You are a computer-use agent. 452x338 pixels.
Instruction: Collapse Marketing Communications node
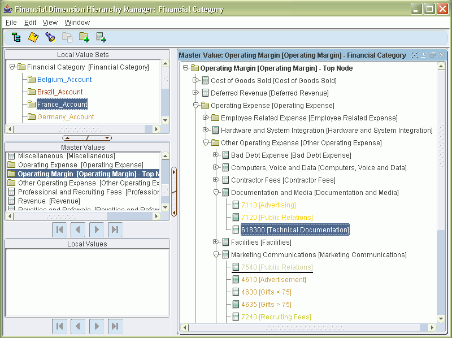216,255
